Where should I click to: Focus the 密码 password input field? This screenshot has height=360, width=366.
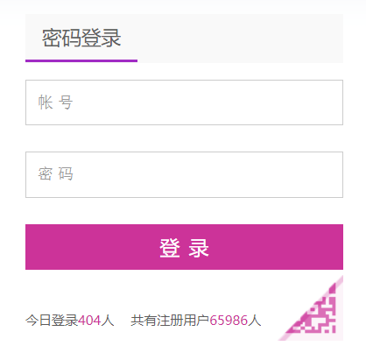tap(184, 174)
